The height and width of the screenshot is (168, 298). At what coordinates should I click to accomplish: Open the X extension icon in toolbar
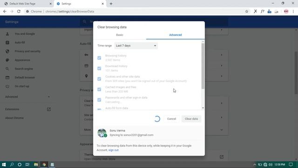(x=255, y=11)
